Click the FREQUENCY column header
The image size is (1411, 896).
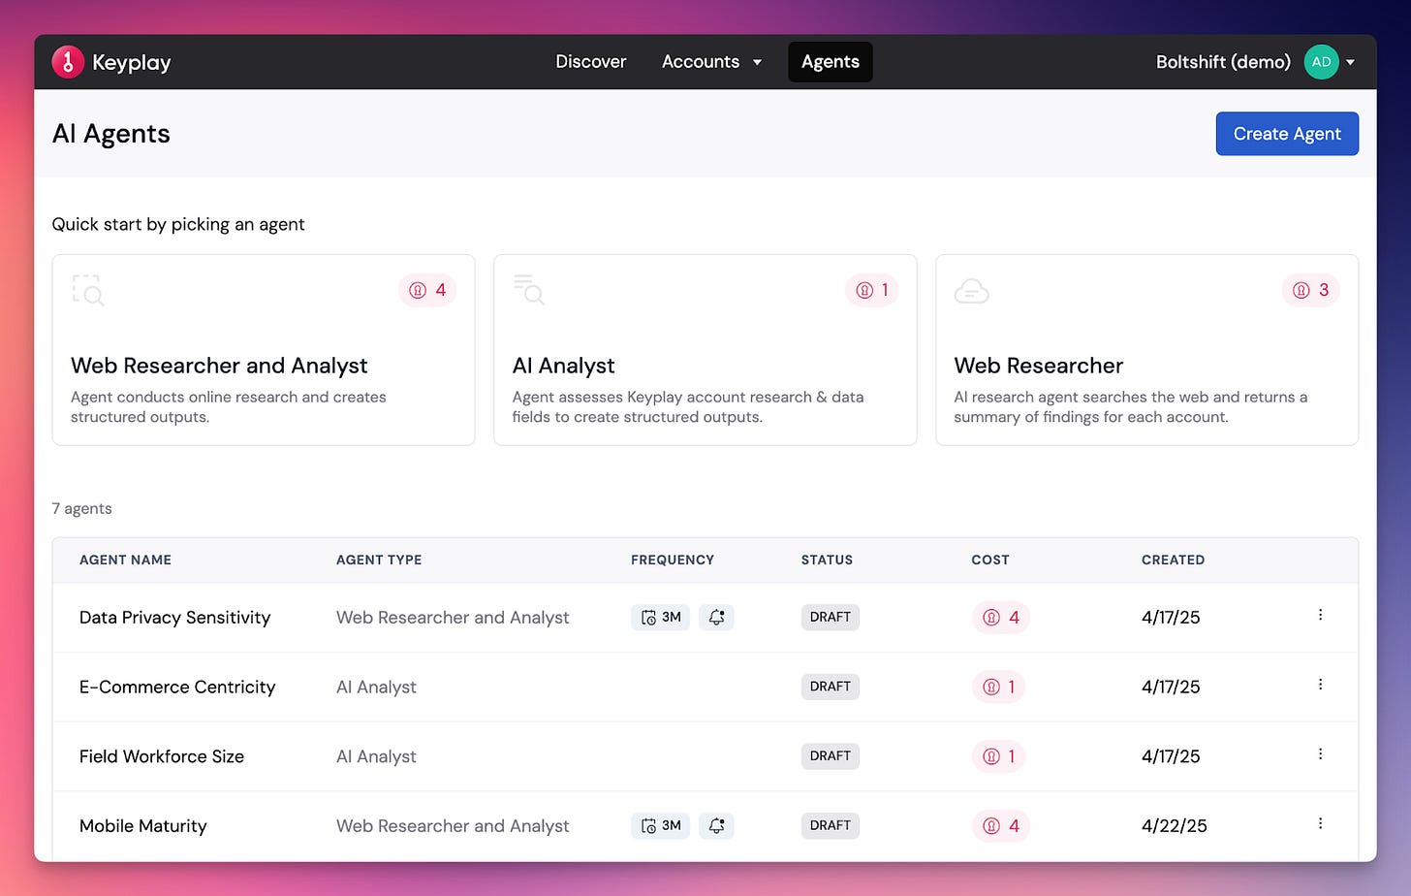(673, 560)
